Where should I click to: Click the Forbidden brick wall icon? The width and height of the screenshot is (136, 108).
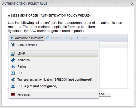click(13, 95)
